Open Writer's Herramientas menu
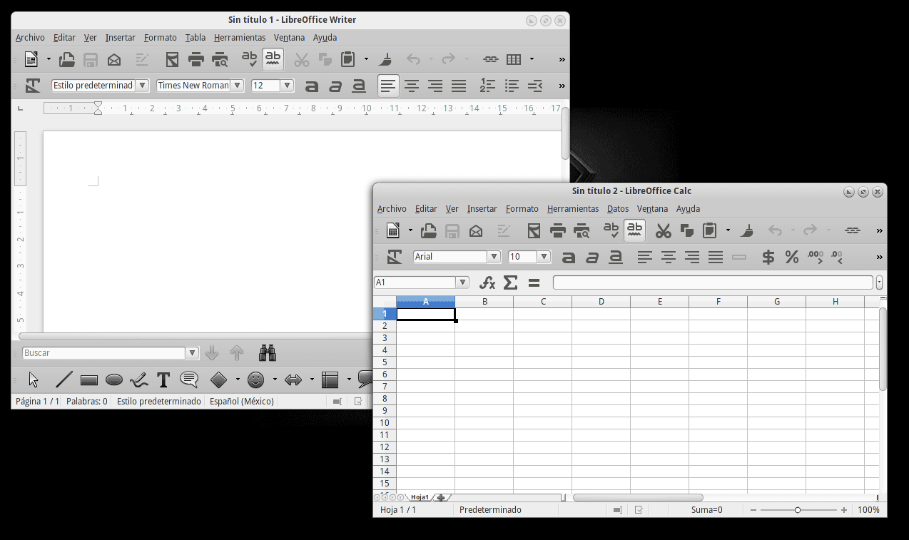This screenshot has width=909, height=540. pos(240,38)
